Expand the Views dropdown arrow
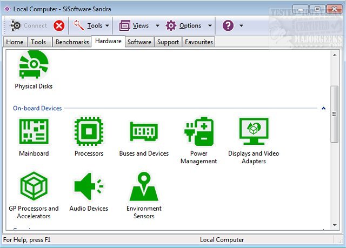Screen dimensions: 346x248 tap(157, 25)
